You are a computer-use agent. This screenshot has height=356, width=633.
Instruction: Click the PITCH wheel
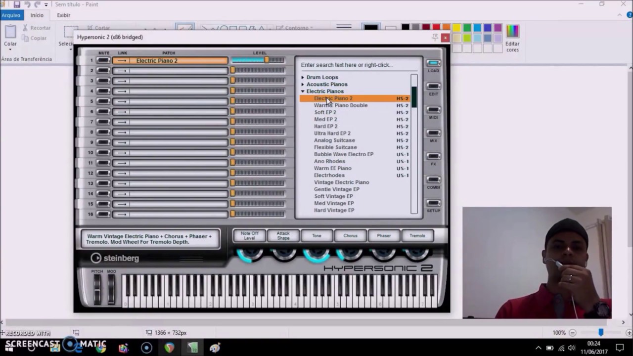(x=97, y=289)
